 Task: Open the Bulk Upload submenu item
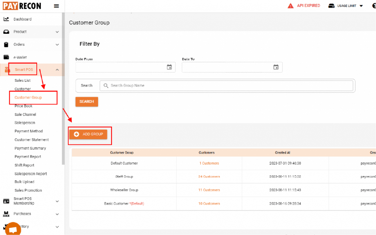click(x=25, y=181)
